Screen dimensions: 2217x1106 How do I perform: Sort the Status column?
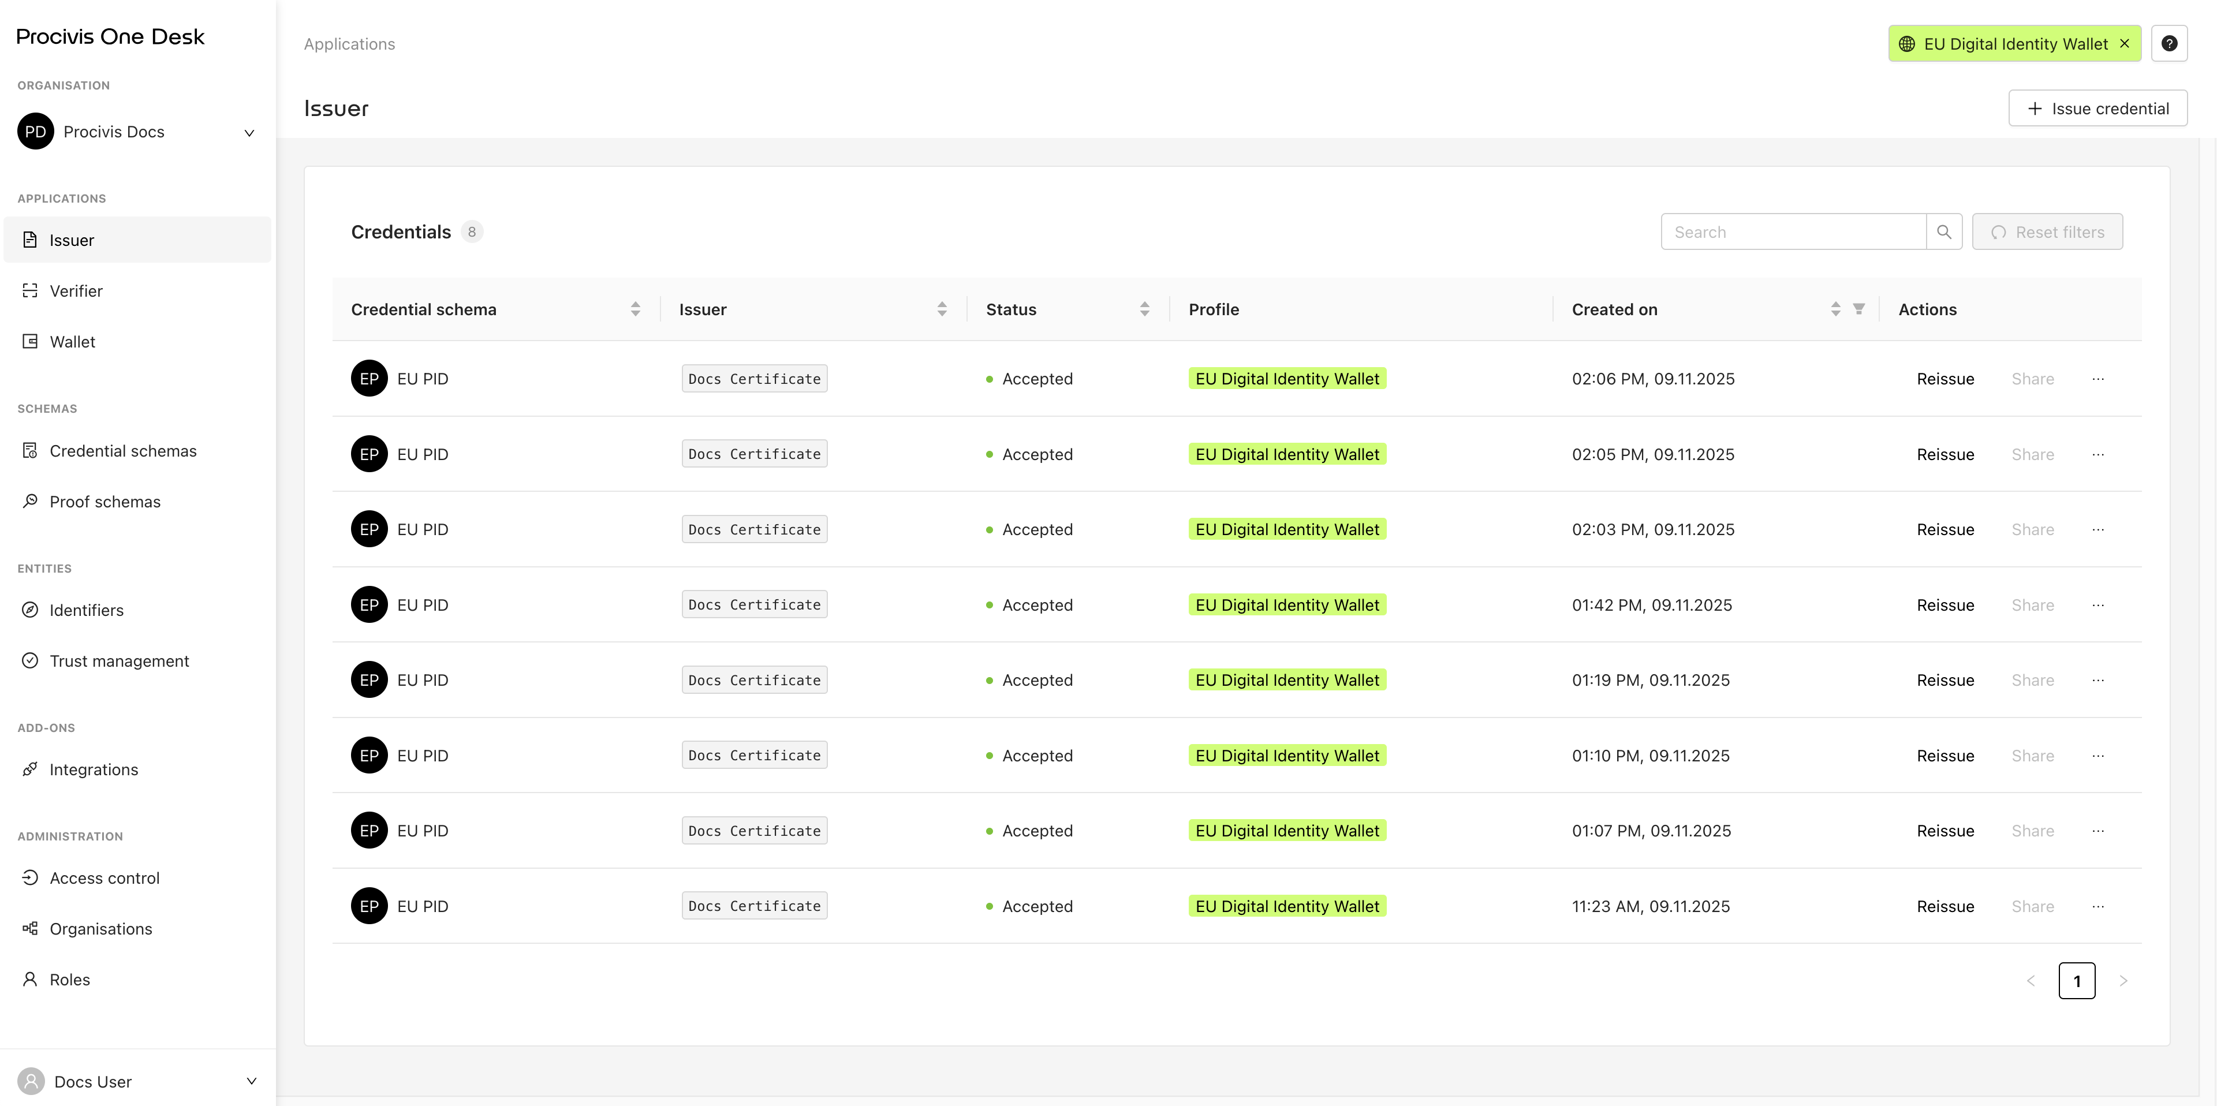(1144, 308)
